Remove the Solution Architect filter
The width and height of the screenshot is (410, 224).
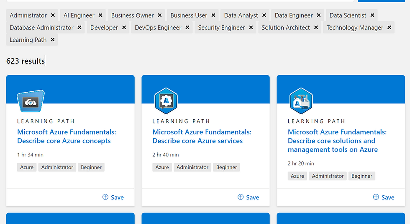coord(316,28)
